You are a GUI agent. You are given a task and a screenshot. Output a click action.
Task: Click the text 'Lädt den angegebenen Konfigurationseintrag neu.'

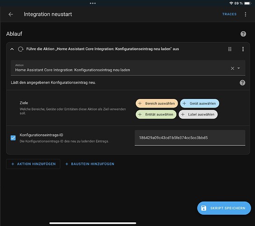(x=53, y=83)
